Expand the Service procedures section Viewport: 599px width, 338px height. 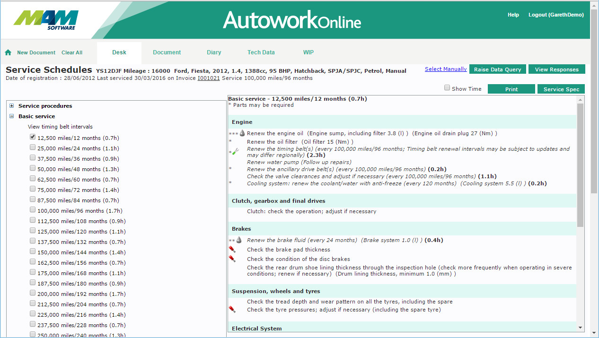[x=12, y=106]
